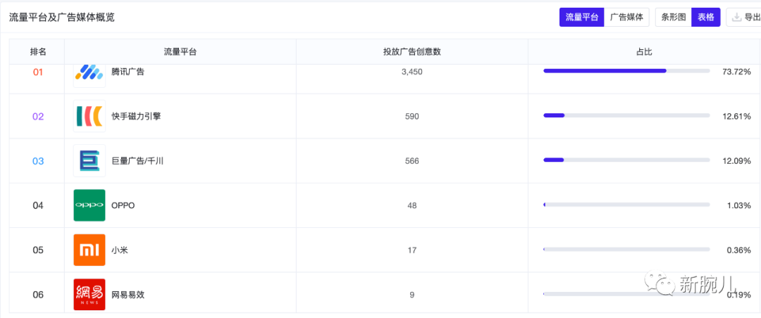This screenshot has height=318, width=761.
Task: Click the 网易易效 platform name
Action: [128, 294]
